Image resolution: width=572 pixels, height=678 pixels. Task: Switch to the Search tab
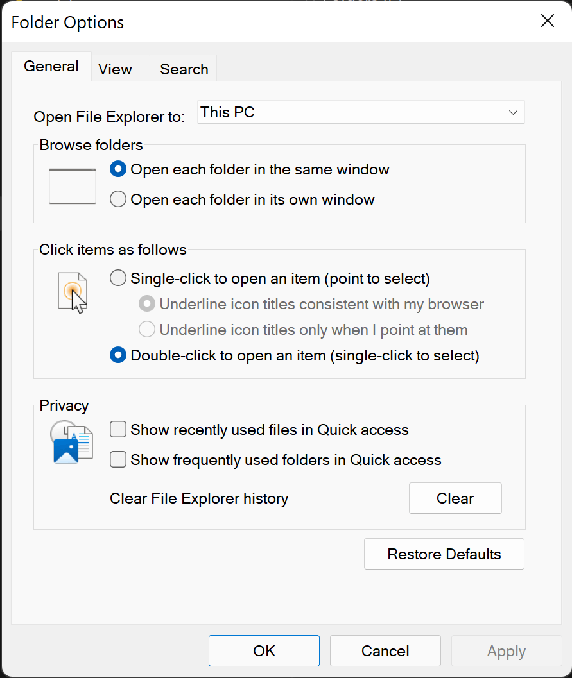pos(184,69)
